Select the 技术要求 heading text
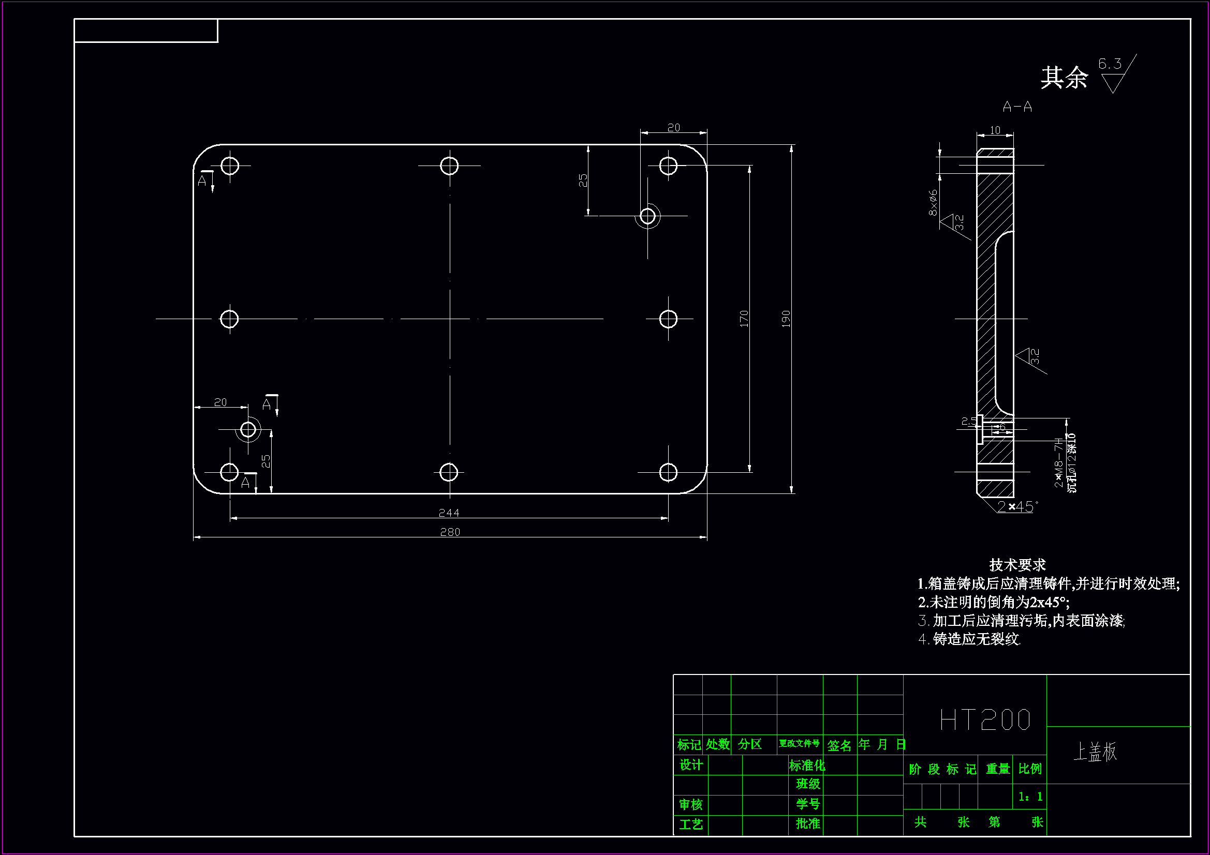This screenshot has width=1210, height=855. (1017, 565)
